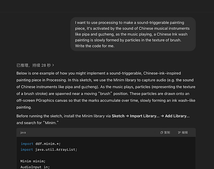
Task: Click the AudioInput in; code line
Action: [x=35, y=167]
